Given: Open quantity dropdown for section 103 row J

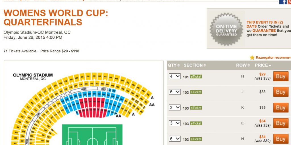Looking at the screenshot, I should point(175,92).
